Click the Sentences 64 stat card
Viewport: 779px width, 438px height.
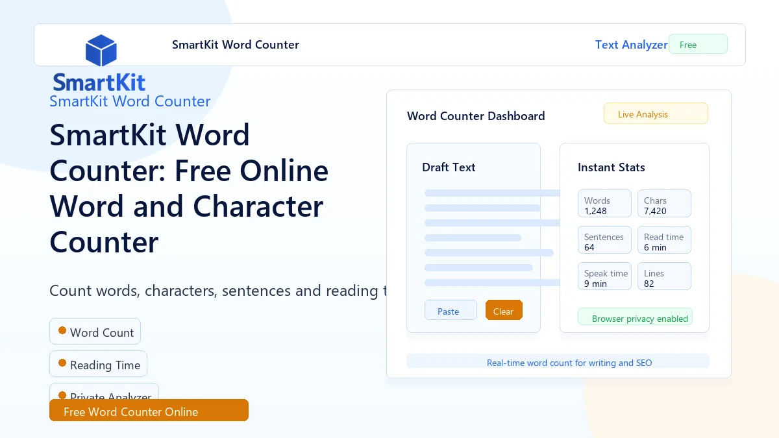(x=604, y=240)
